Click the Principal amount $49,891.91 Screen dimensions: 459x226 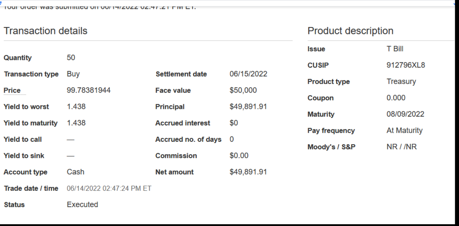pyautogui.click(x=248, y=107)
